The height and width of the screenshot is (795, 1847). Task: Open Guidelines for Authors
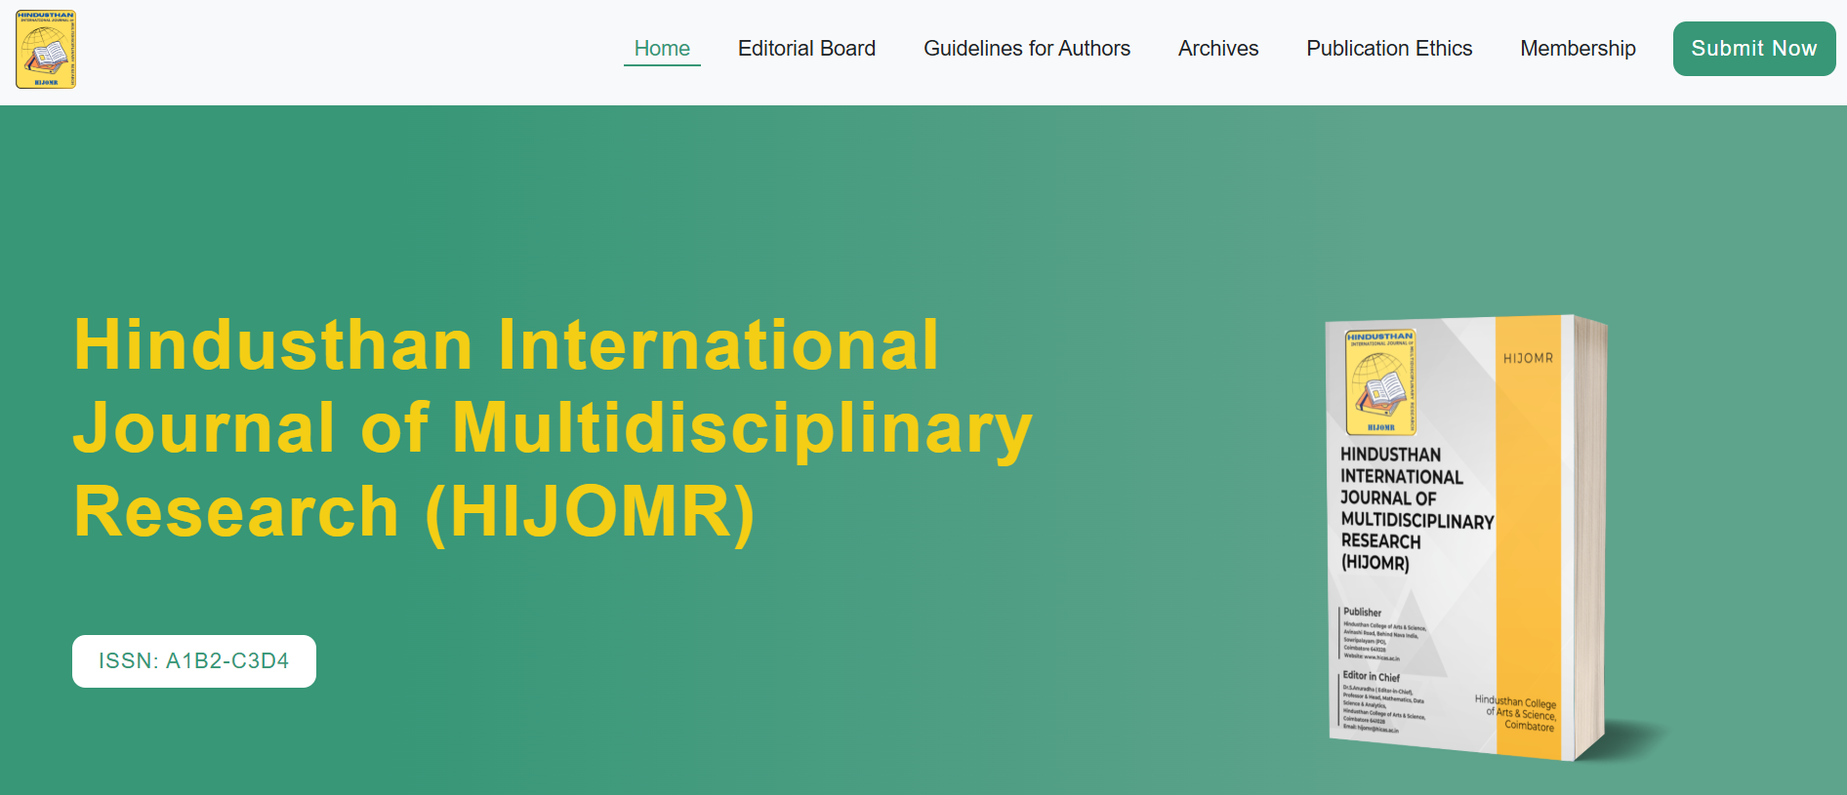pos(1026,49)
